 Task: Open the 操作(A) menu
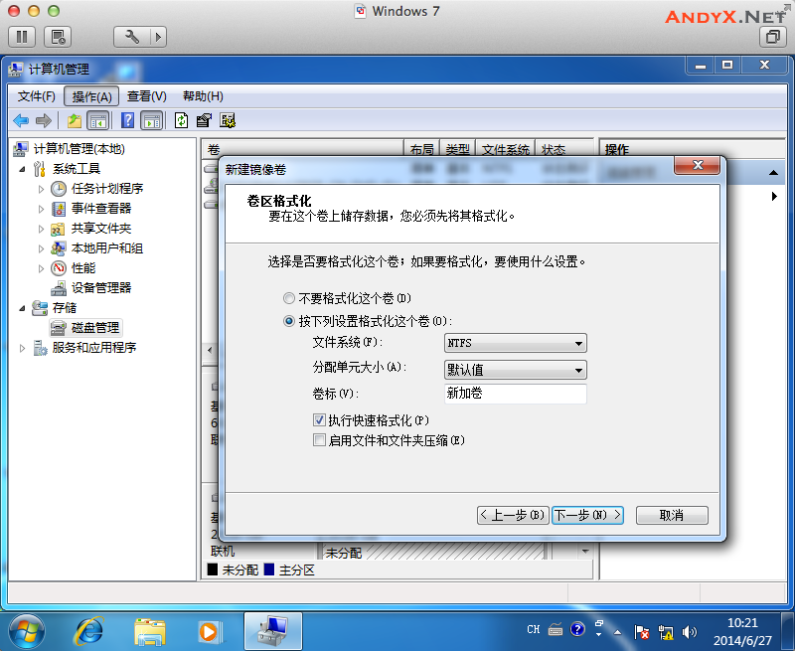91,96
